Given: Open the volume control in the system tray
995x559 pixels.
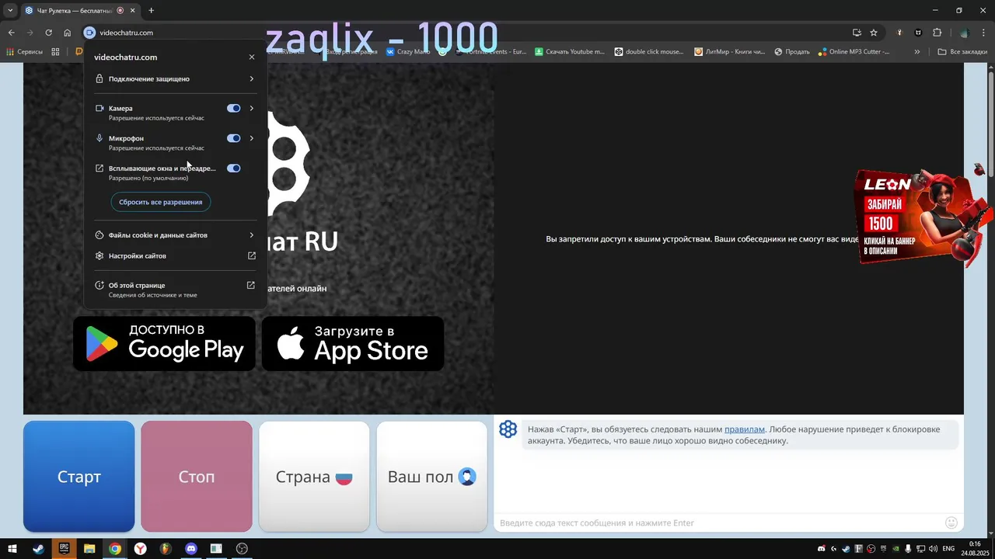Looking at the screenshot, I should click(x=934, y=549).
